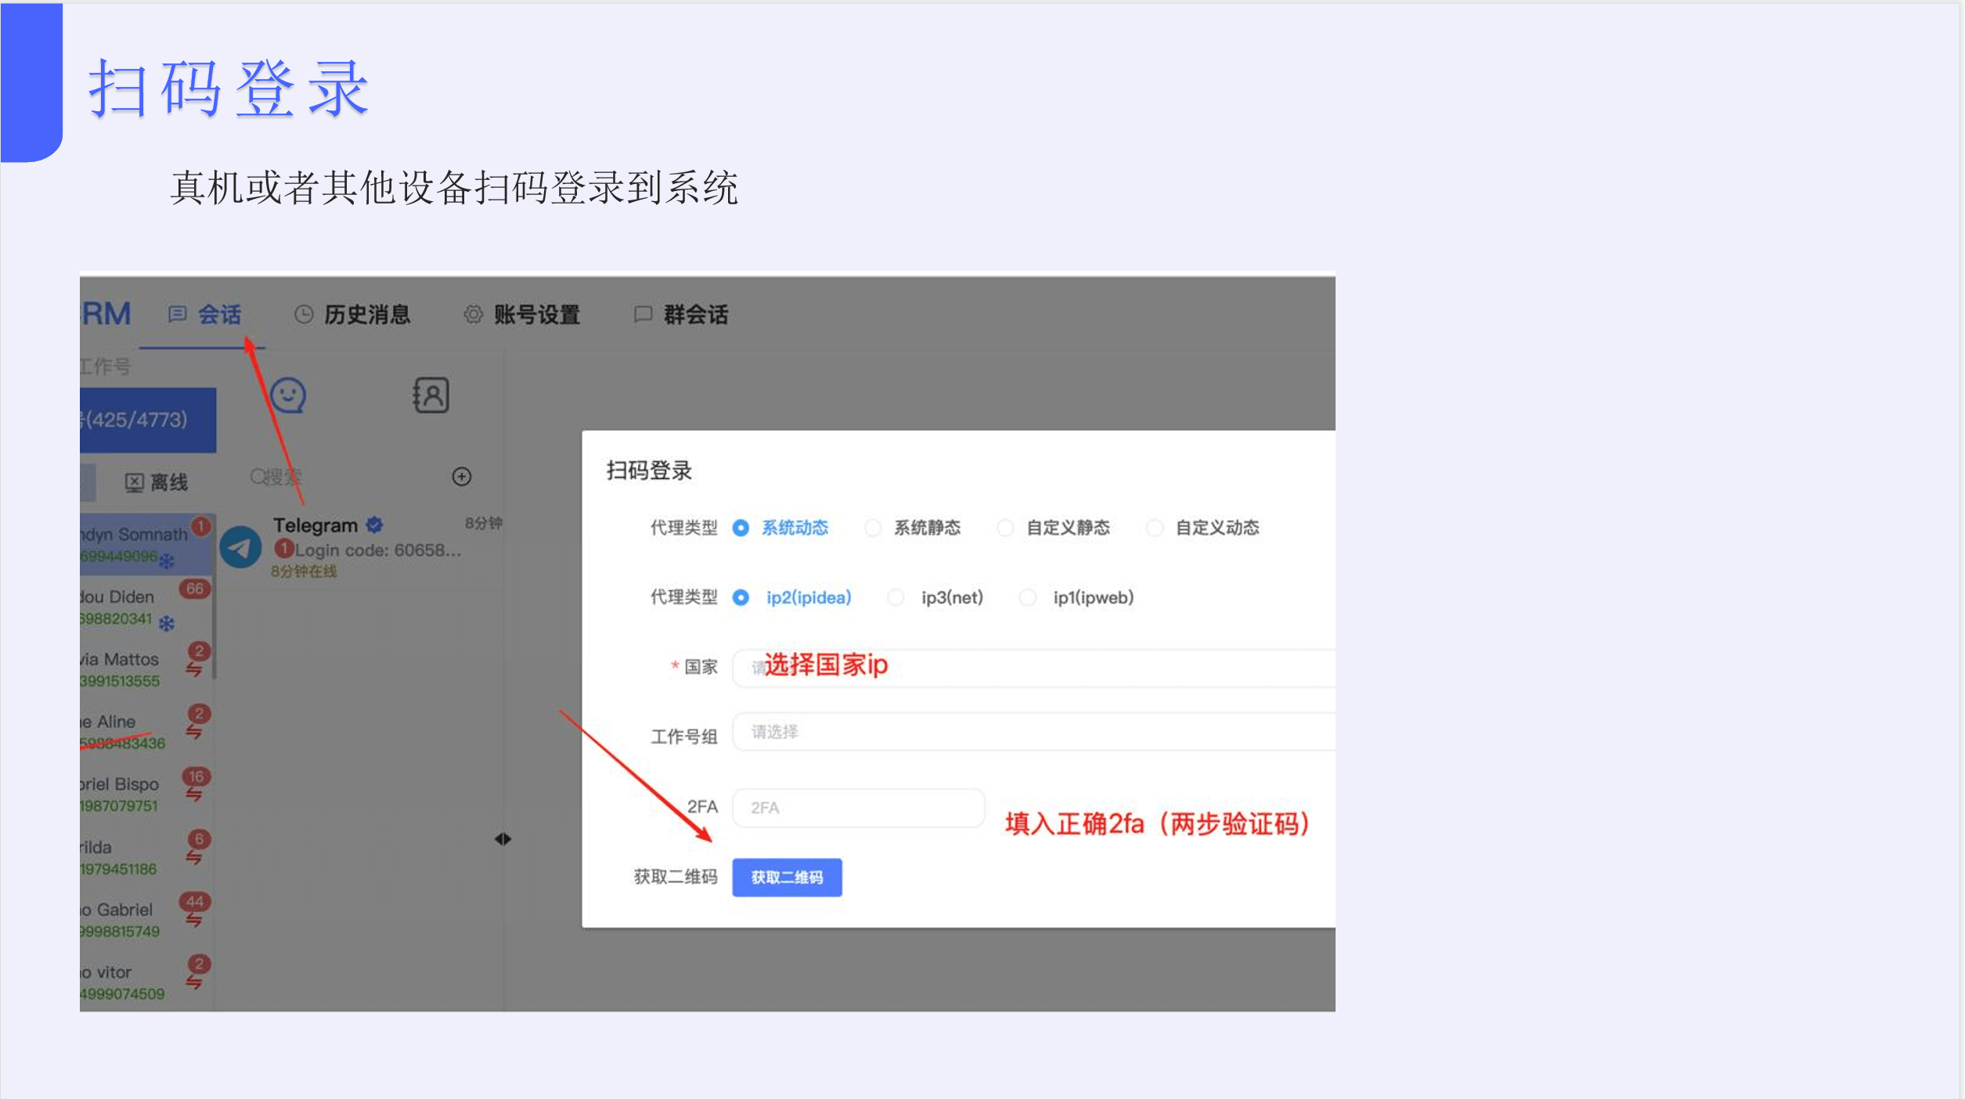Image resolution: width=1965 pixels, height=1099 pixels.
Task: Select the Telegram account avatar icon
Action: point(240,546)
